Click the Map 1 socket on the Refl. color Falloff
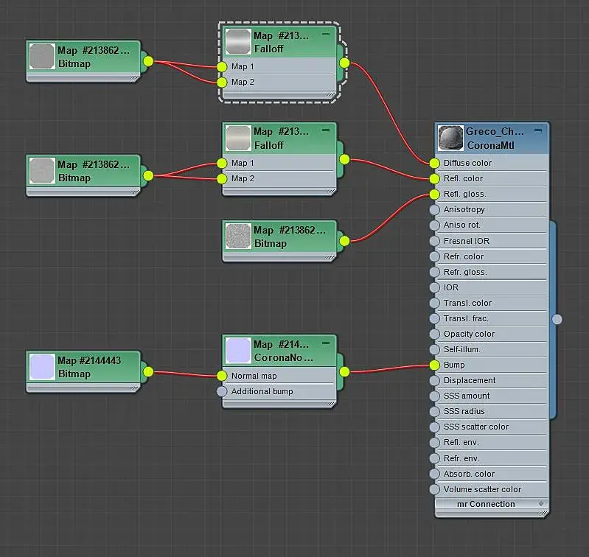589x557 pixels. click(x=222, y=164)
